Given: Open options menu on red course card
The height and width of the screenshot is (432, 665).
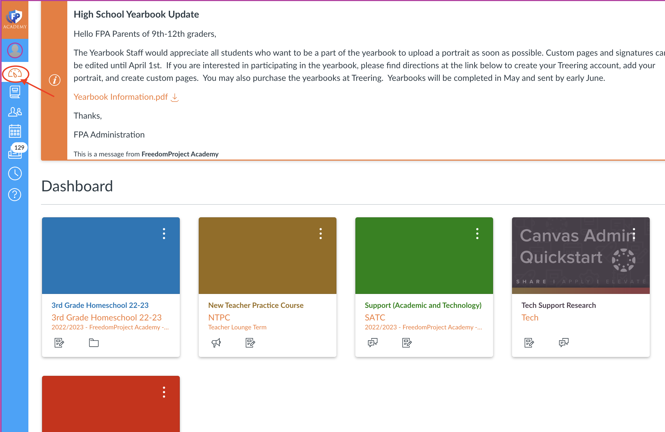Looking at the screenshot, I should (x=164, y=392).
